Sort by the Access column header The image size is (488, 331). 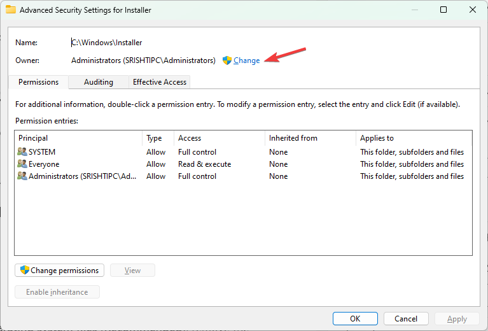click(220, 138)
